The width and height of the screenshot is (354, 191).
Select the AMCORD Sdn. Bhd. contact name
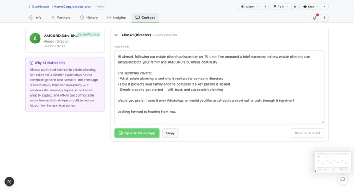pos(61,36)
